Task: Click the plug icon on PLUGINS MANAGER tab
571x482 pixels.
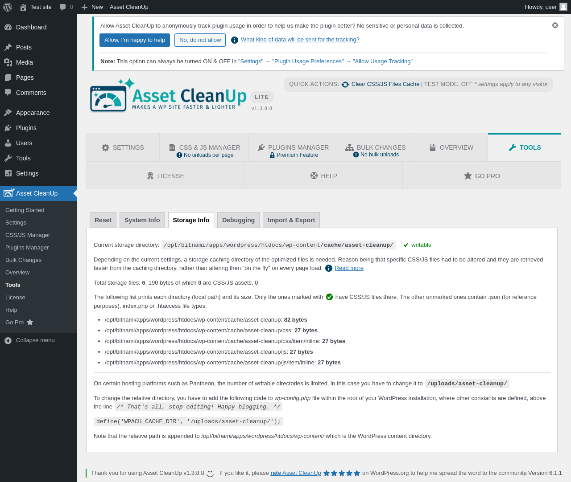Action: point(261,147)
